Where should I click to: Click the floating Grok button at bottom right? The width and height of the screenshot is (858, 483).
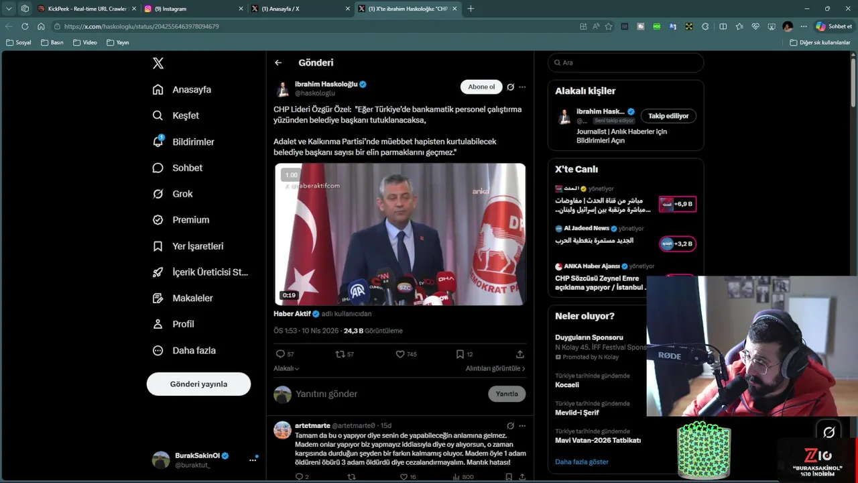pyautogui.click(x=829, y=433)
